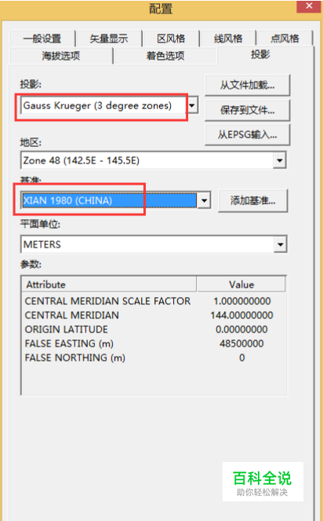Click the 保存到文件 button

[248, 110]
